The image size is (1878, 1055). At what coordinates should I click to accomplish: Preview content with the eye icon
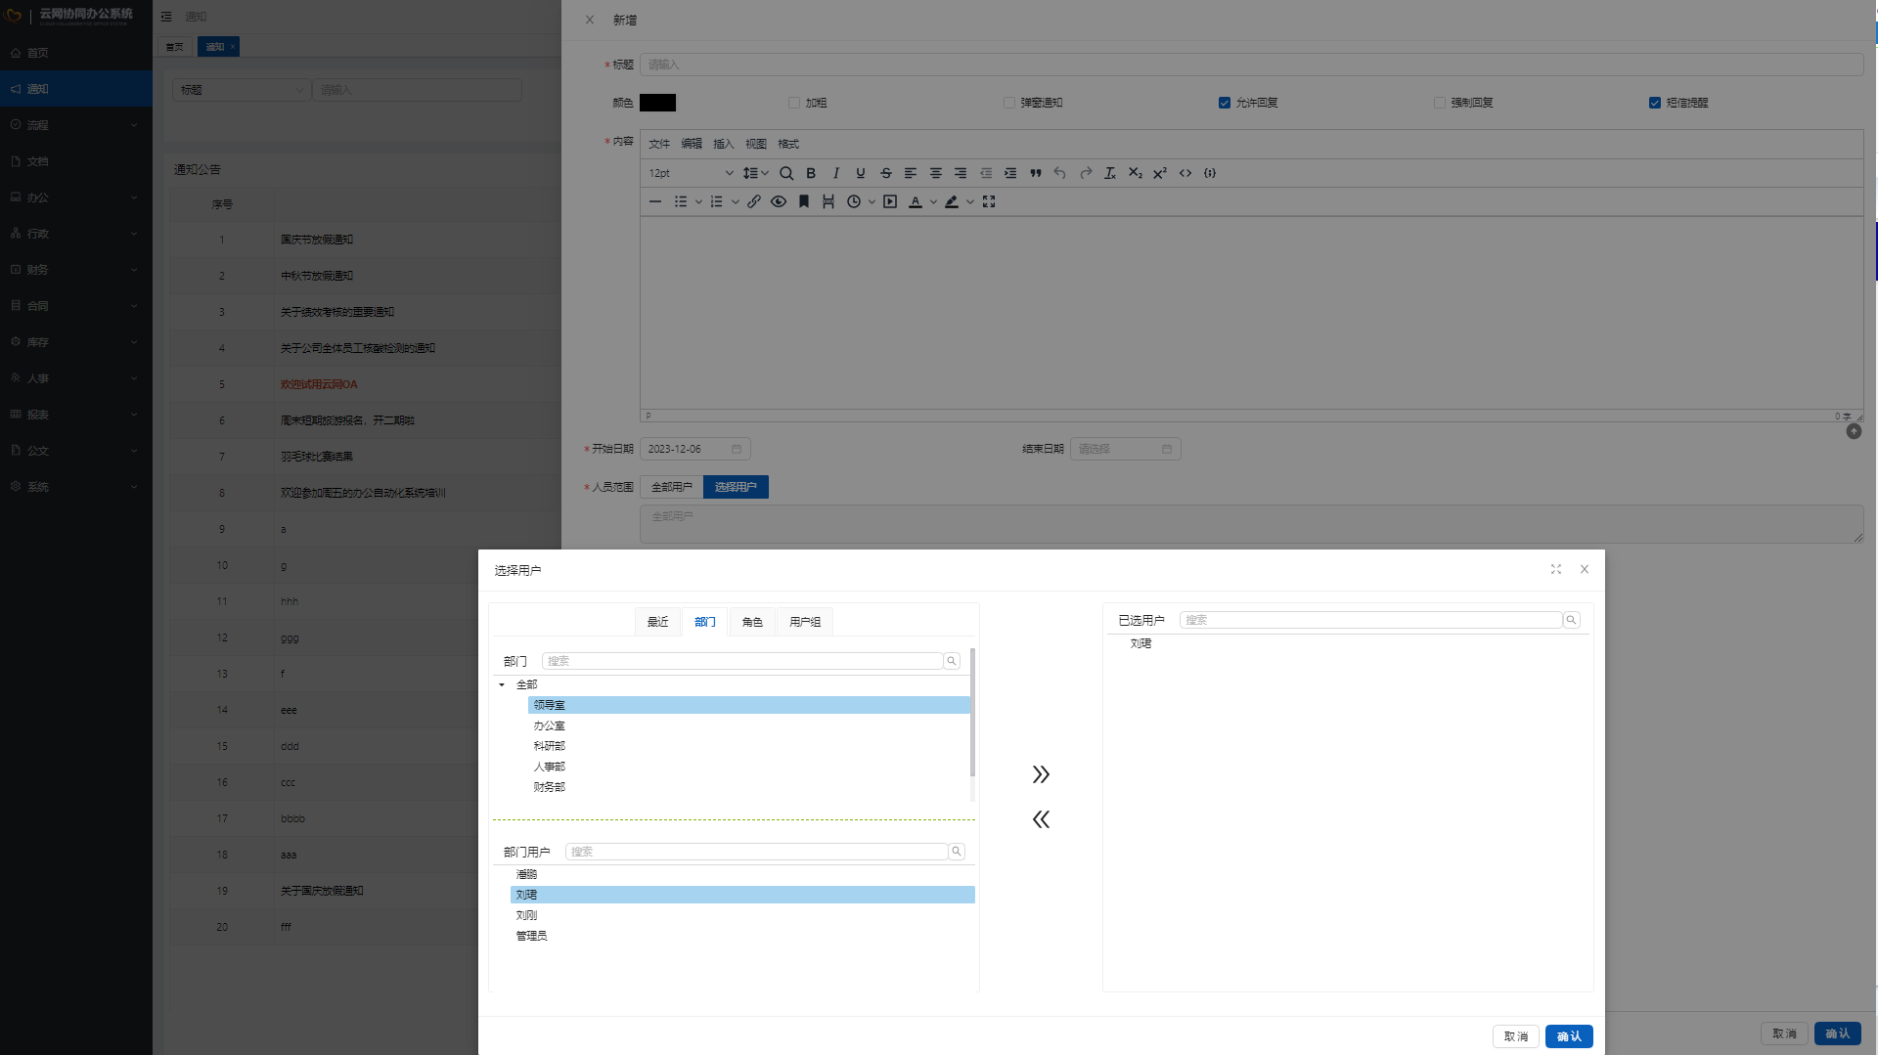coord(779,201)
